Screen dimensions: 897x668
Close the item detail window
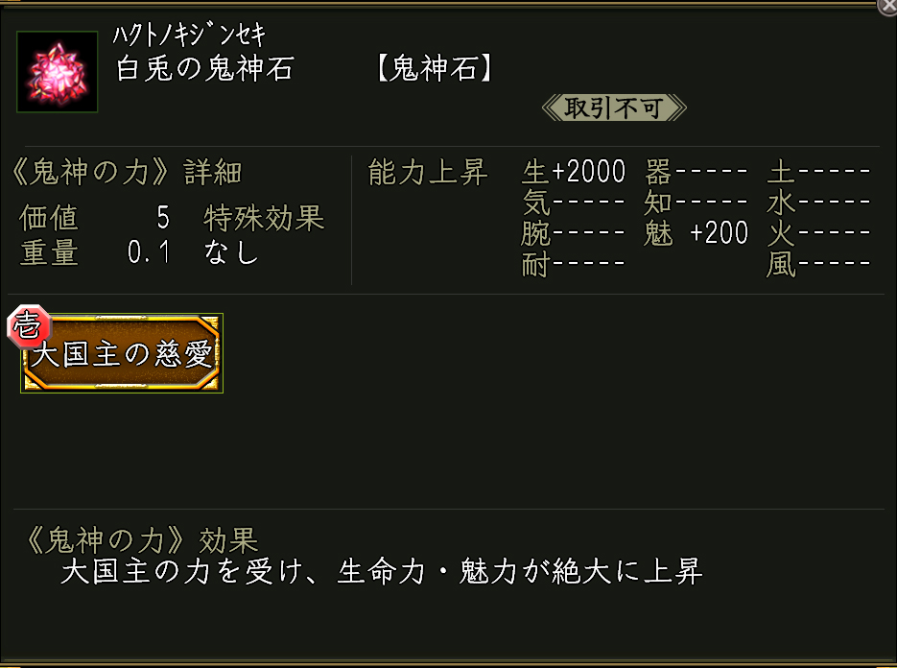887,6
